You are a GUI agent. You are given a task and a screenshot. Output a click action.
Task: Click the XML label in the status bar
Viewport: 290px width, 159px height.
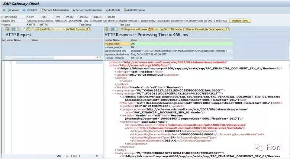click(59, 156)
